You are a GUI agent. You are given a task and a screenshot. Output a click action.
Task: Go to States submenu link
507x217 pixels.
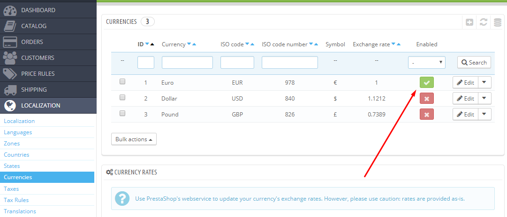[12, 166]
